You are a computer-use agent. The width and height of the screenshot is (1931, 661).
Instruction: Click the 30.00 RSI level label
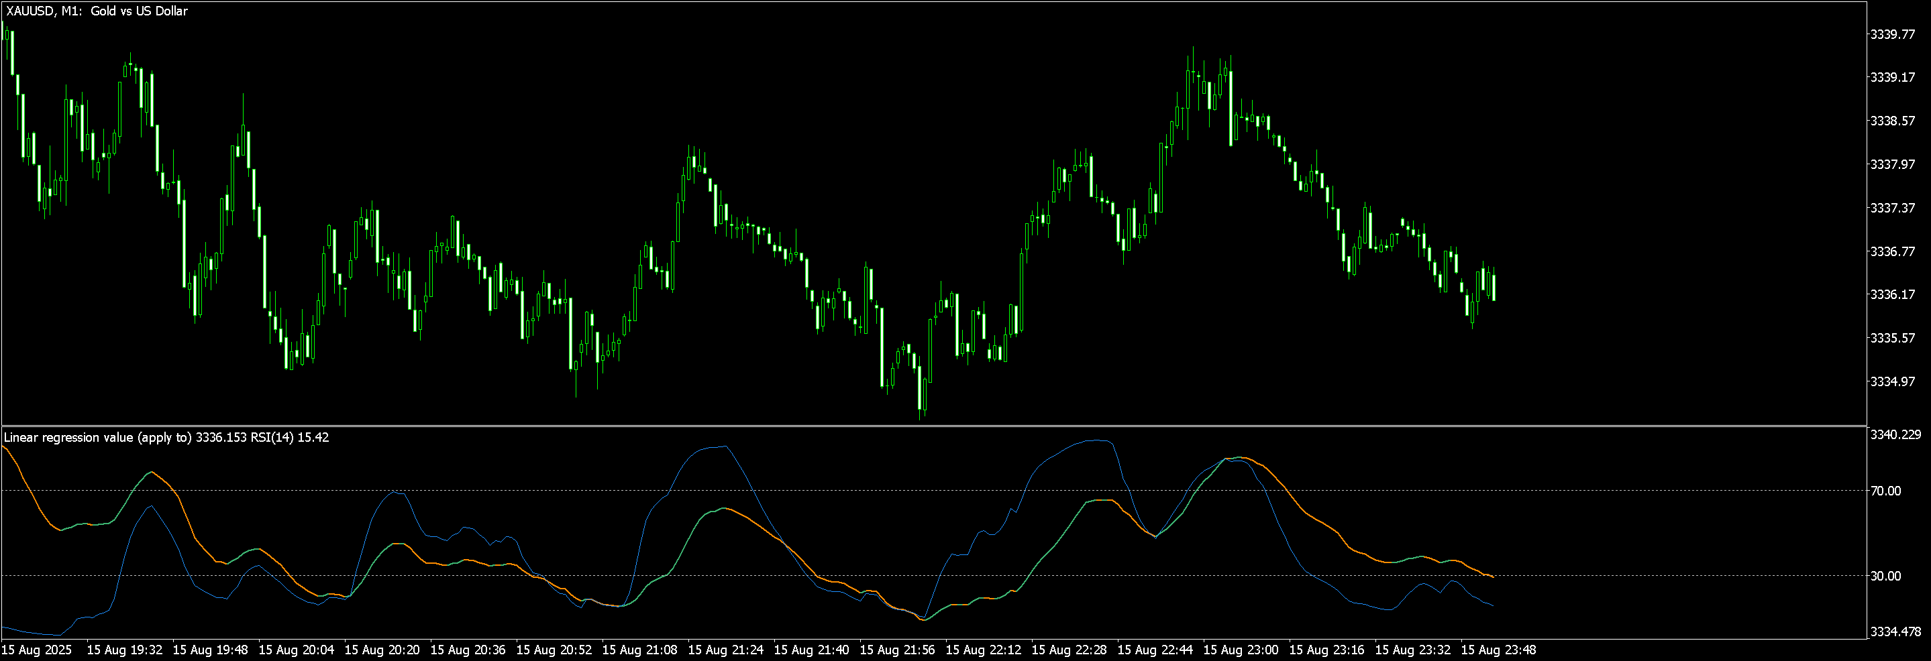[1886, 576]
